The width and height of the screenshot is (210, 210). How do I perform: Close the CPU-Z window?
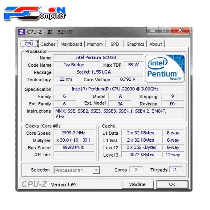(180, 30)
